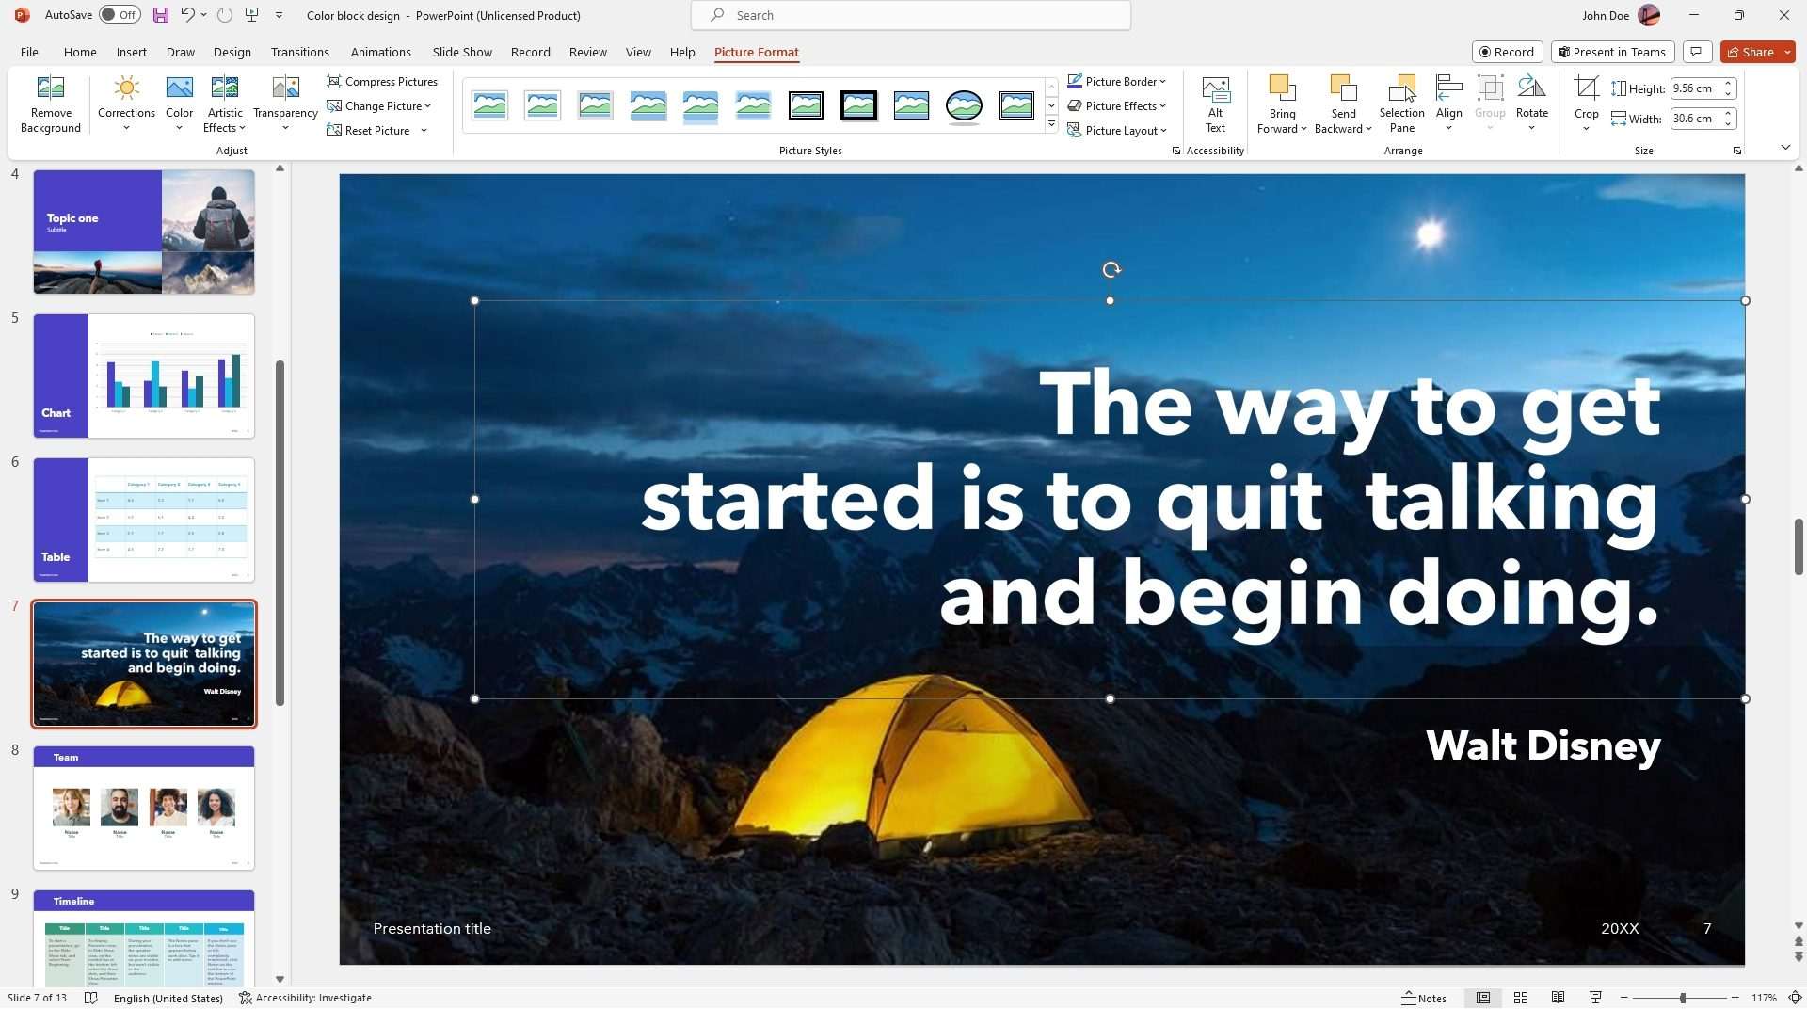
Task: Click Present in Teams
Action: [1611, 52]
